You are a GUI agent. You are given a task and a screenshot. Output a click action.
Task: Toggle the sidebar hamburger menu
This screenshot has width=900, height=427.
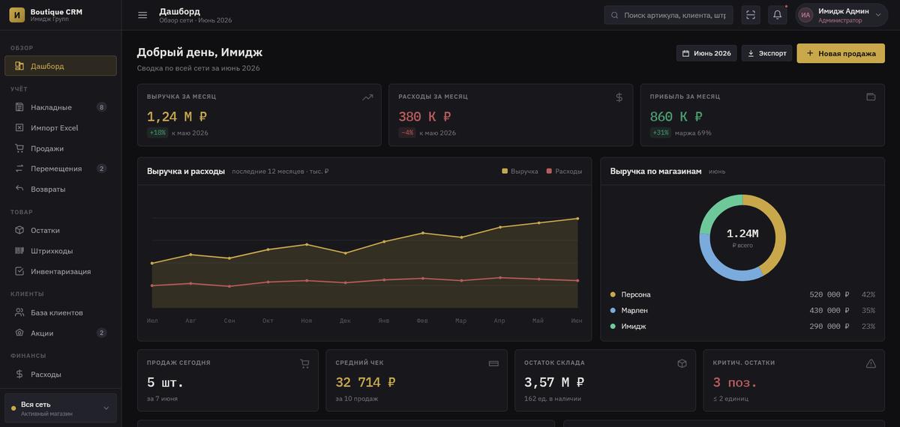click(x=142, y=15)
